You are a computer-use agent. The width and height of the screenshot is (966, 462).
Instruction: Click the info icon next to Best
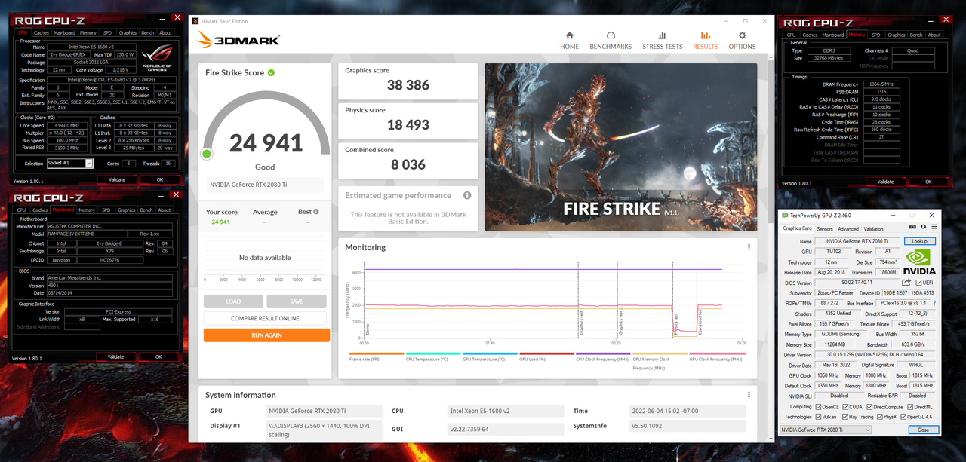[315, 212]
